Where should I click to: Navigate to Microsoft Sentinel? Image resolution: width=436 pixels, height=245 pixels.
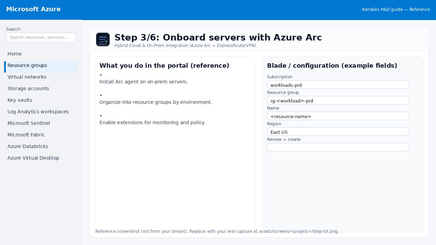point(41,123)
